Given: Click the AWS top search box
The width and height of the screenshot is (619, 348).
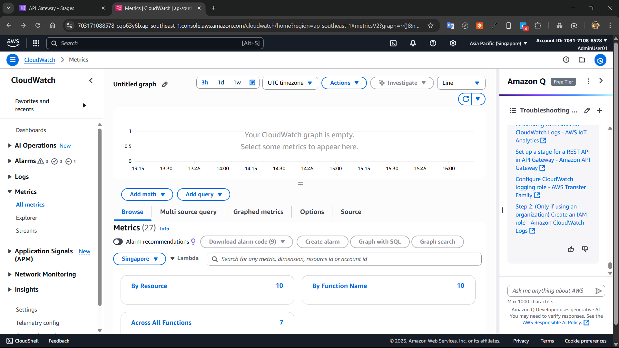Looking at the screenshot, I should coord(155,43).
